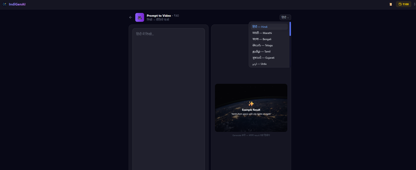Image resolution: width=416 pixels, height=170 pixels.
Task: Click the Prompt to Video title
Action: [x=159, y=16]
